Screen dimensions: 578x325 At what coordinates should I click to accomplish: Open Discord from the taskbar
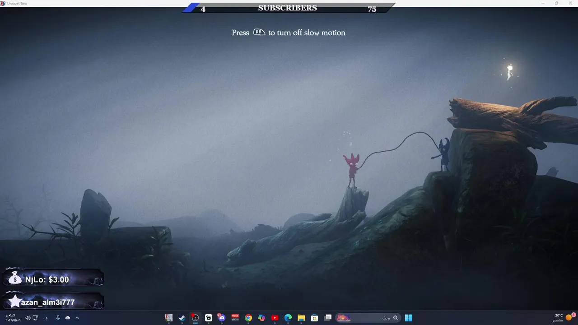[x=222, y=318]
